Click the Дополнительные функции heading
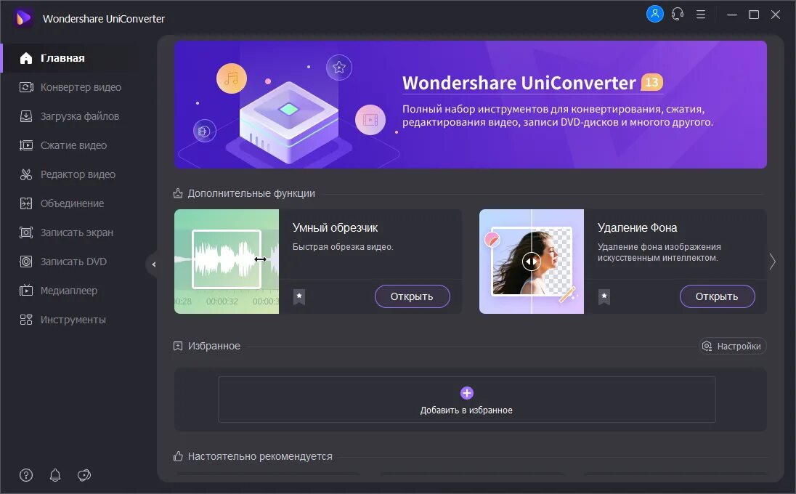 click(251, 193)
